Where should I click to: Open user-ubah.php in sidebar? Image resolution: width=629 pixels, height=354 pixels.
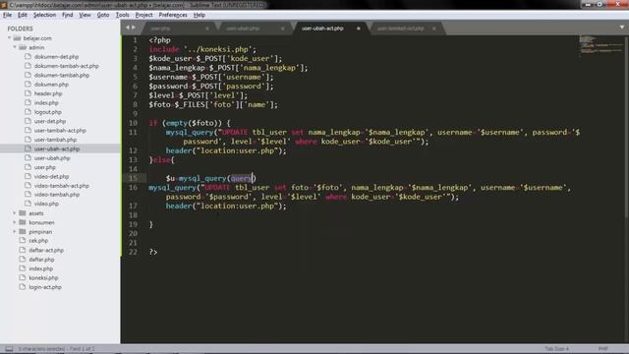tap(52, 158)
